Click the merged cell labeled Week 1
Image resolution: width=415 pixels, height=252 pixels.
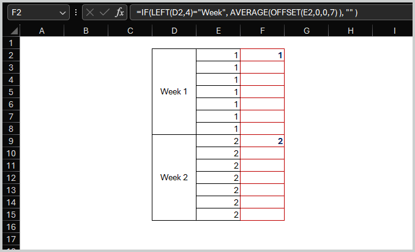click(174, 92)
